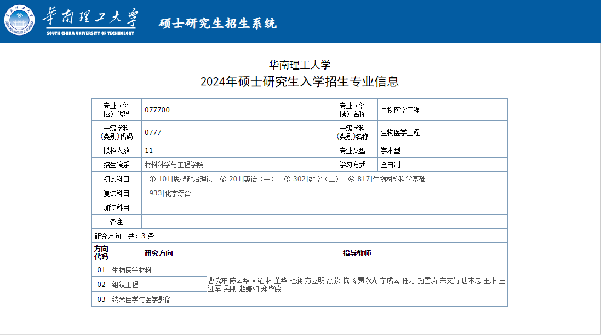The image size is (601, 335).
Task: Click the 全日制 study mode value
Action: [x=390, y=165]
